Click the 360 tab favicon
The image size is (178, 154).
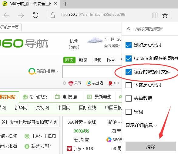point(5,4)
